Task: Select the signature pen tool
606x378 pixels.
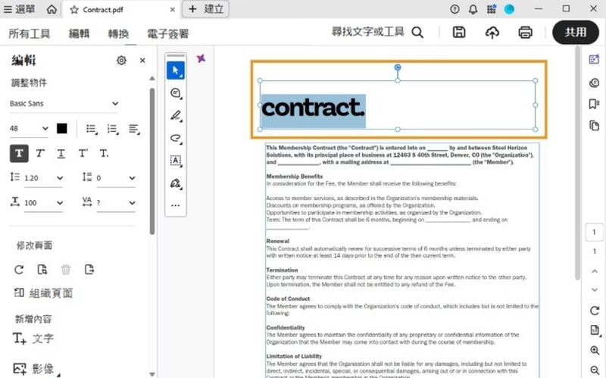Action: click(x=176, y=183)
